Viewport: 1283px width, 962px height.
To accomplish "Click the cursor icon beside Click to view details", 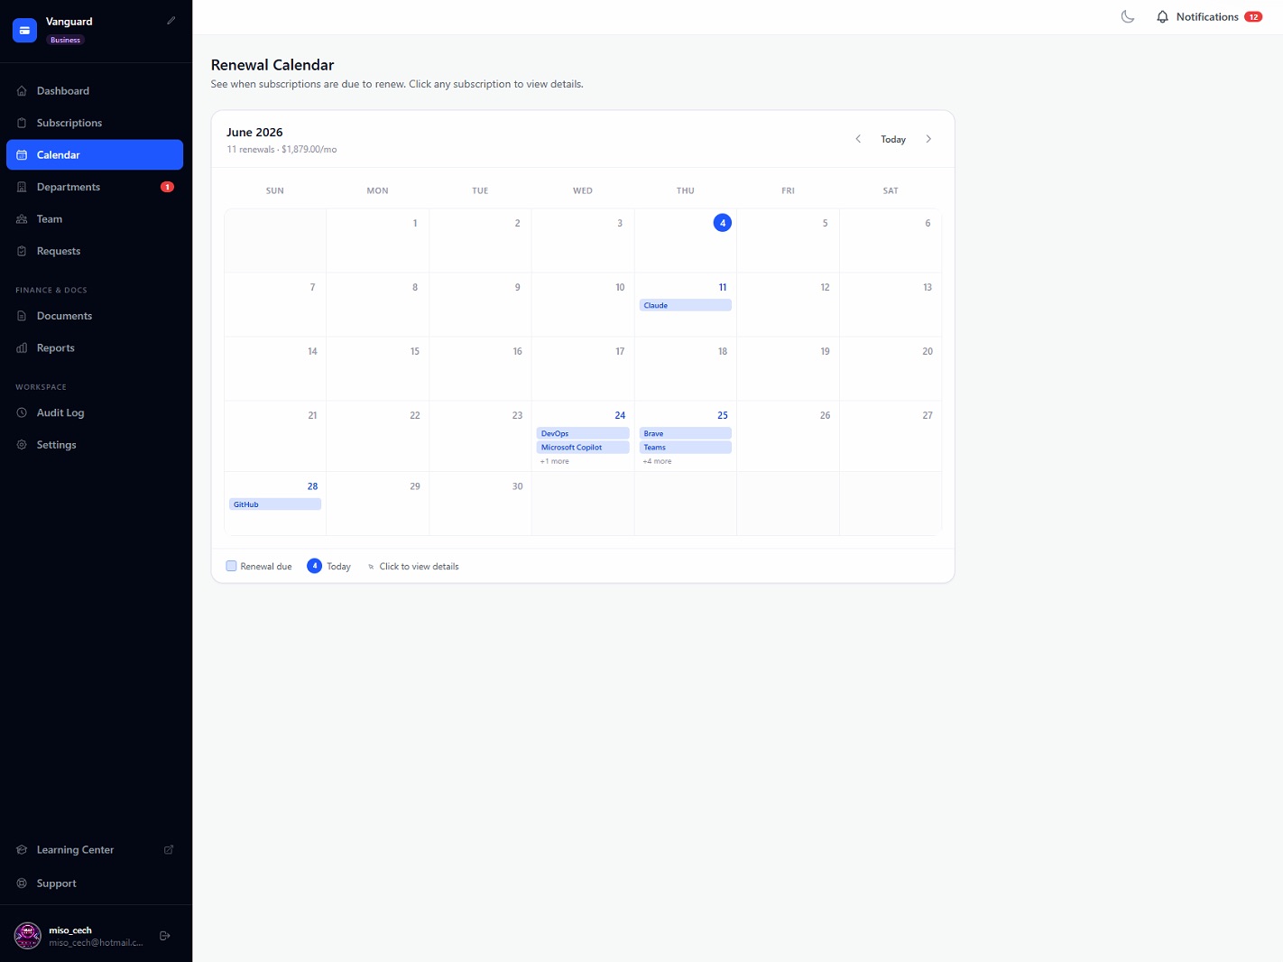I will 371,567.
